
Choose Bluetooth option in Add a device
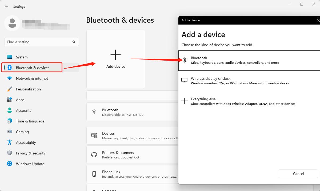(x=249, y=61)
